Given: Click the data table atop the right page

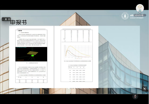Looking at the screenshot, I should click(77, 36).
